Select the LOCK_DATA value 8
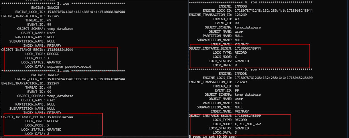The image size is (349, 138). click(48, 134)
